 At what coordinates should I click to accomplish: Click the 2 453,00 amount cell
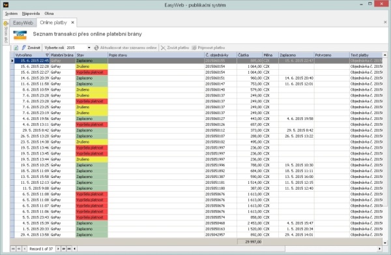(250, 223)
